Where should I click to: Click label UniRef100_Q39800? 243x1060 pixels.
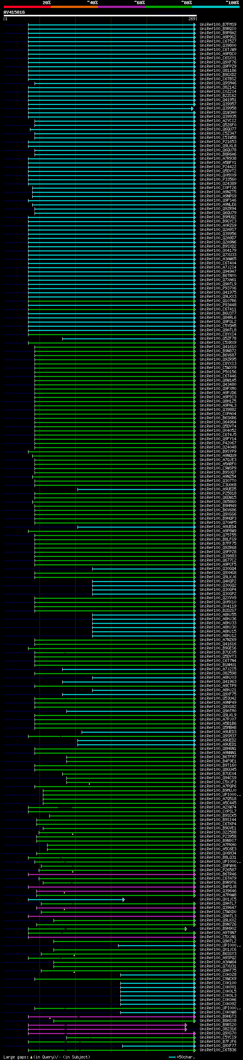tap(218, 46)
